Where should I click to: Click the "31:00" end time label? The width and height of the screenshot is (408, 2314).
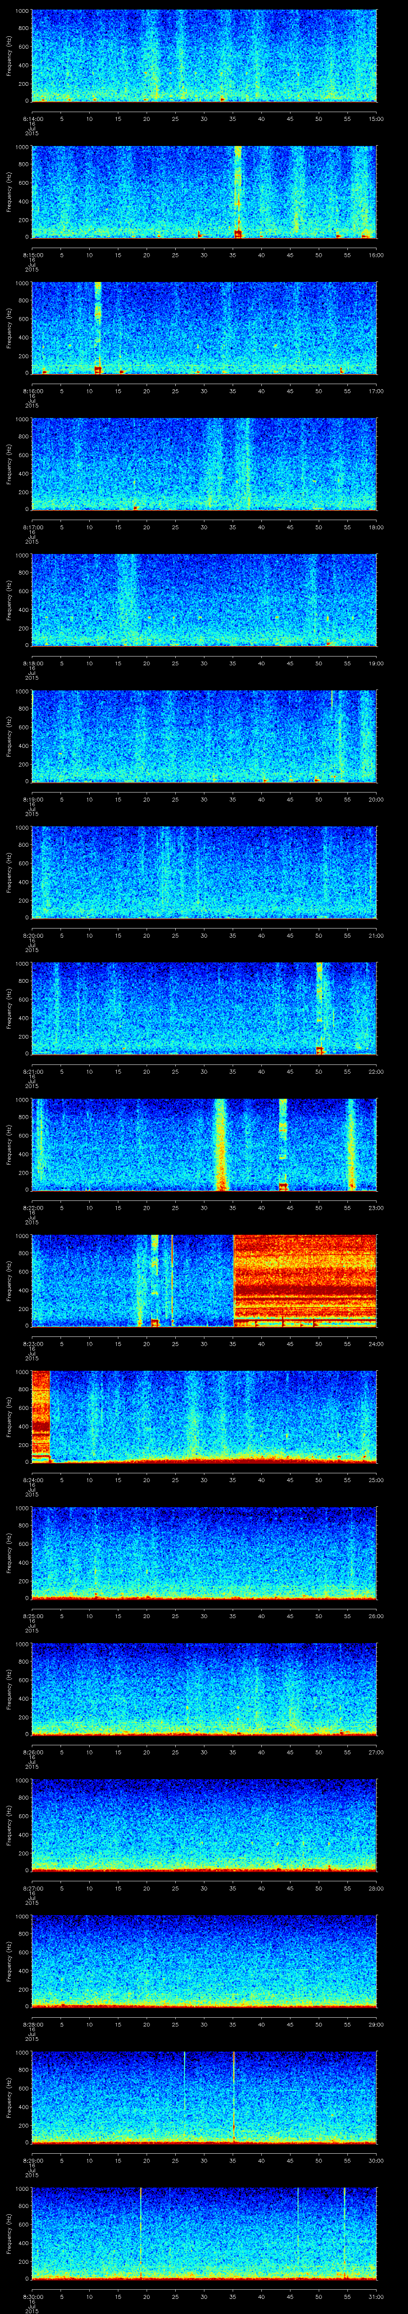(376, 2298)
